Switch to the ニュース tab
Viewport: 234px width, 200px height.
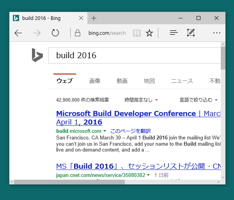[182, 81]
